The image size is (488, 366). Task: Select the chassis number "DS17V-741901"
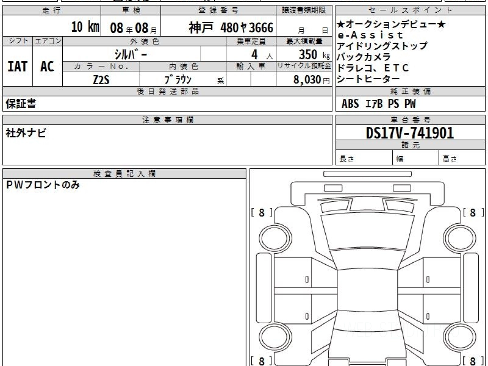pyautogui.click(x=410, y=133)
